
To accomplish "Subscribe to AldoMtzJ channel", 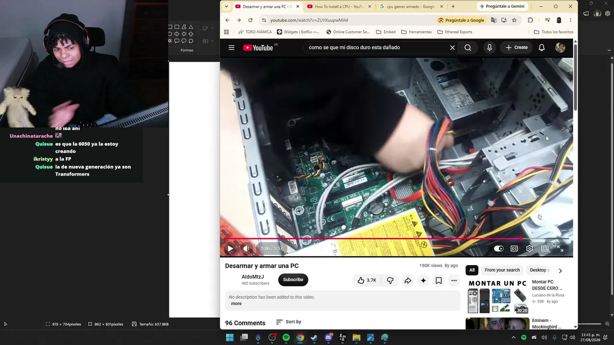I will pyautogui.click(x=293, y=280).
